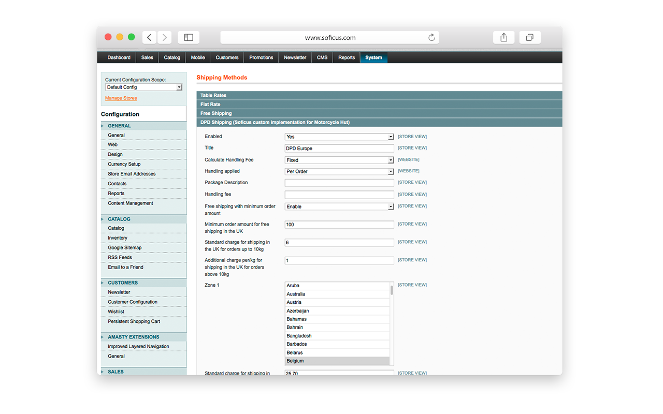Click the standard UK charge field showing 6
663x414 pixels.
(x=339, y=243)
